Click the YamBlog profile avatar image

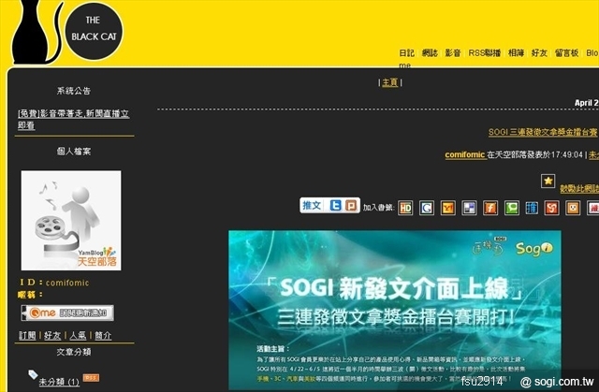click(71, 220)
